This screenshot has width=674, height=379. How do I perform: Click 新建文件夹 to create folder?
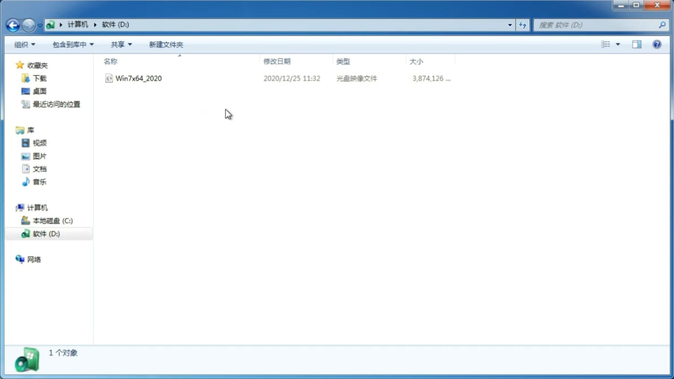[166, 44]
